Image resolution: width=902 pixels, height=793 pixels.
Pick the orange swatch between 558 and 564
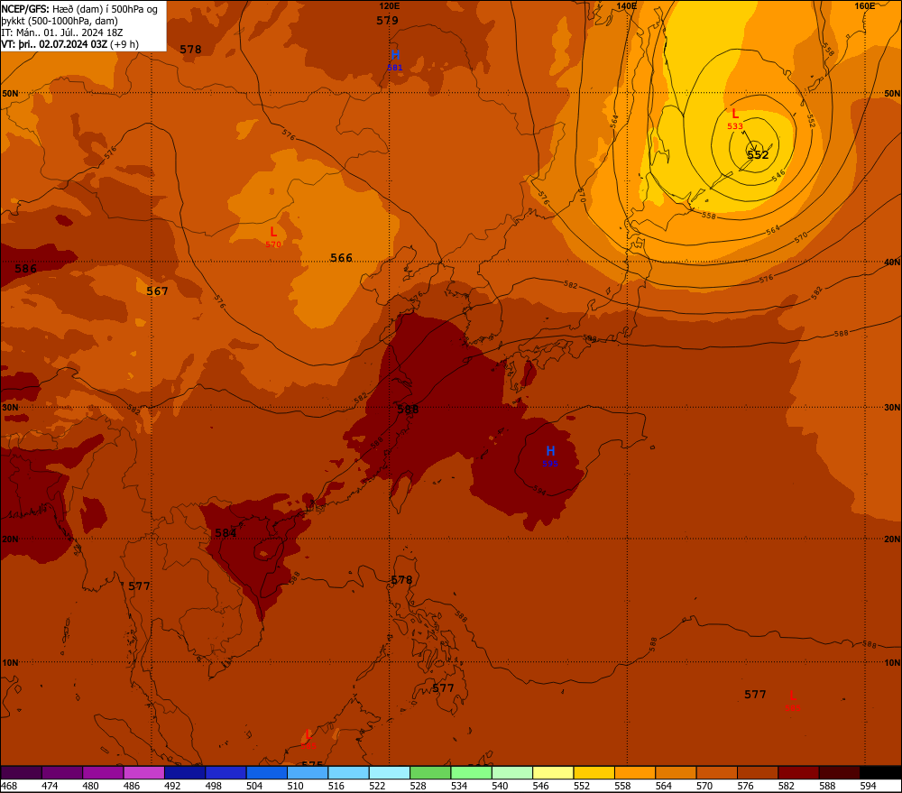click(634, 772)
